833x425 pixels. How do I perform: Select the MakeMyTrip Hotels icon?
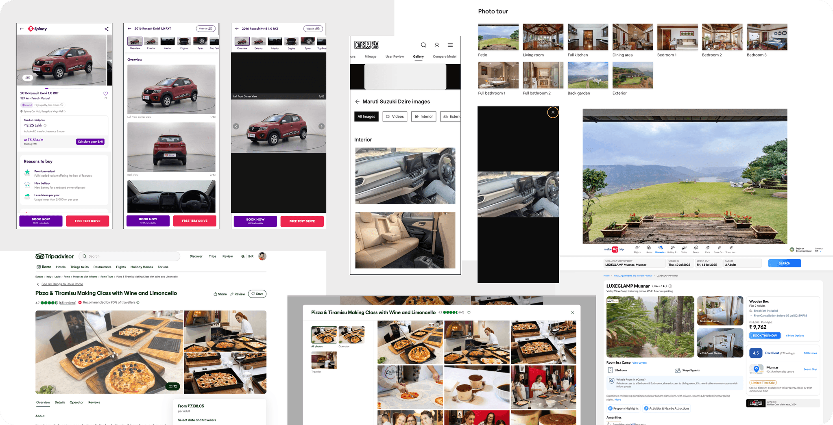pyautogui.click(x=649, y=249)
